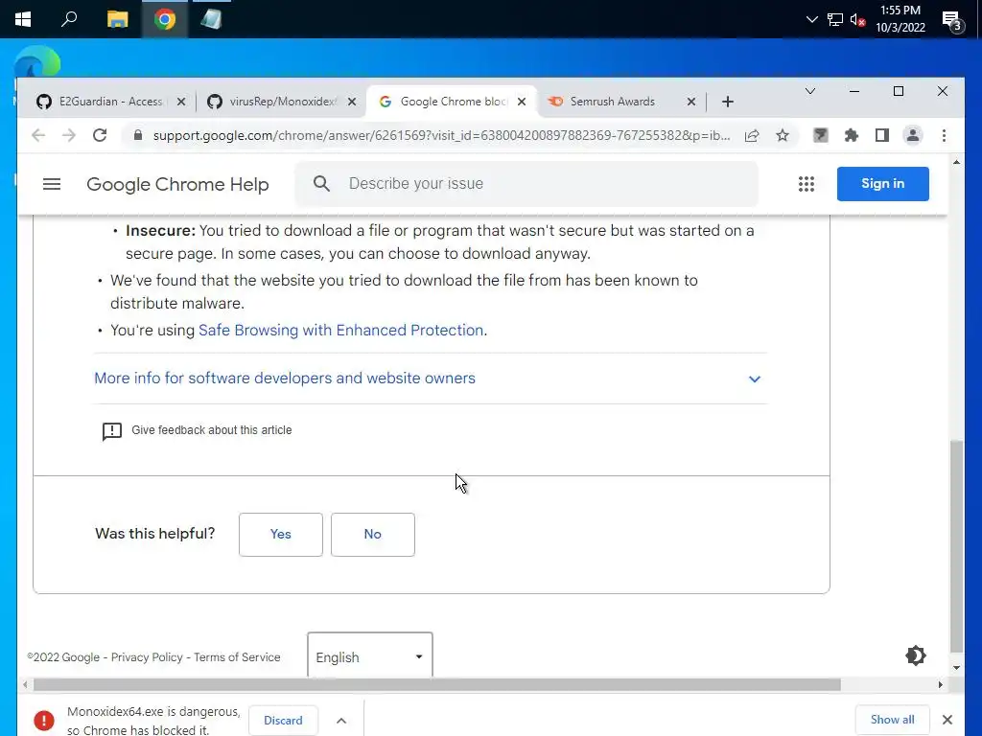Answer No to Was this helpful
The width and height of the screenshot is (982, 736).
tap(373, 535)
